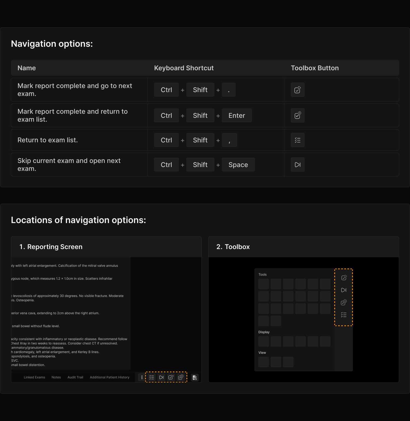Screen dimensions: 410x421
Task: Click the comma key cap
Action: 229,140
